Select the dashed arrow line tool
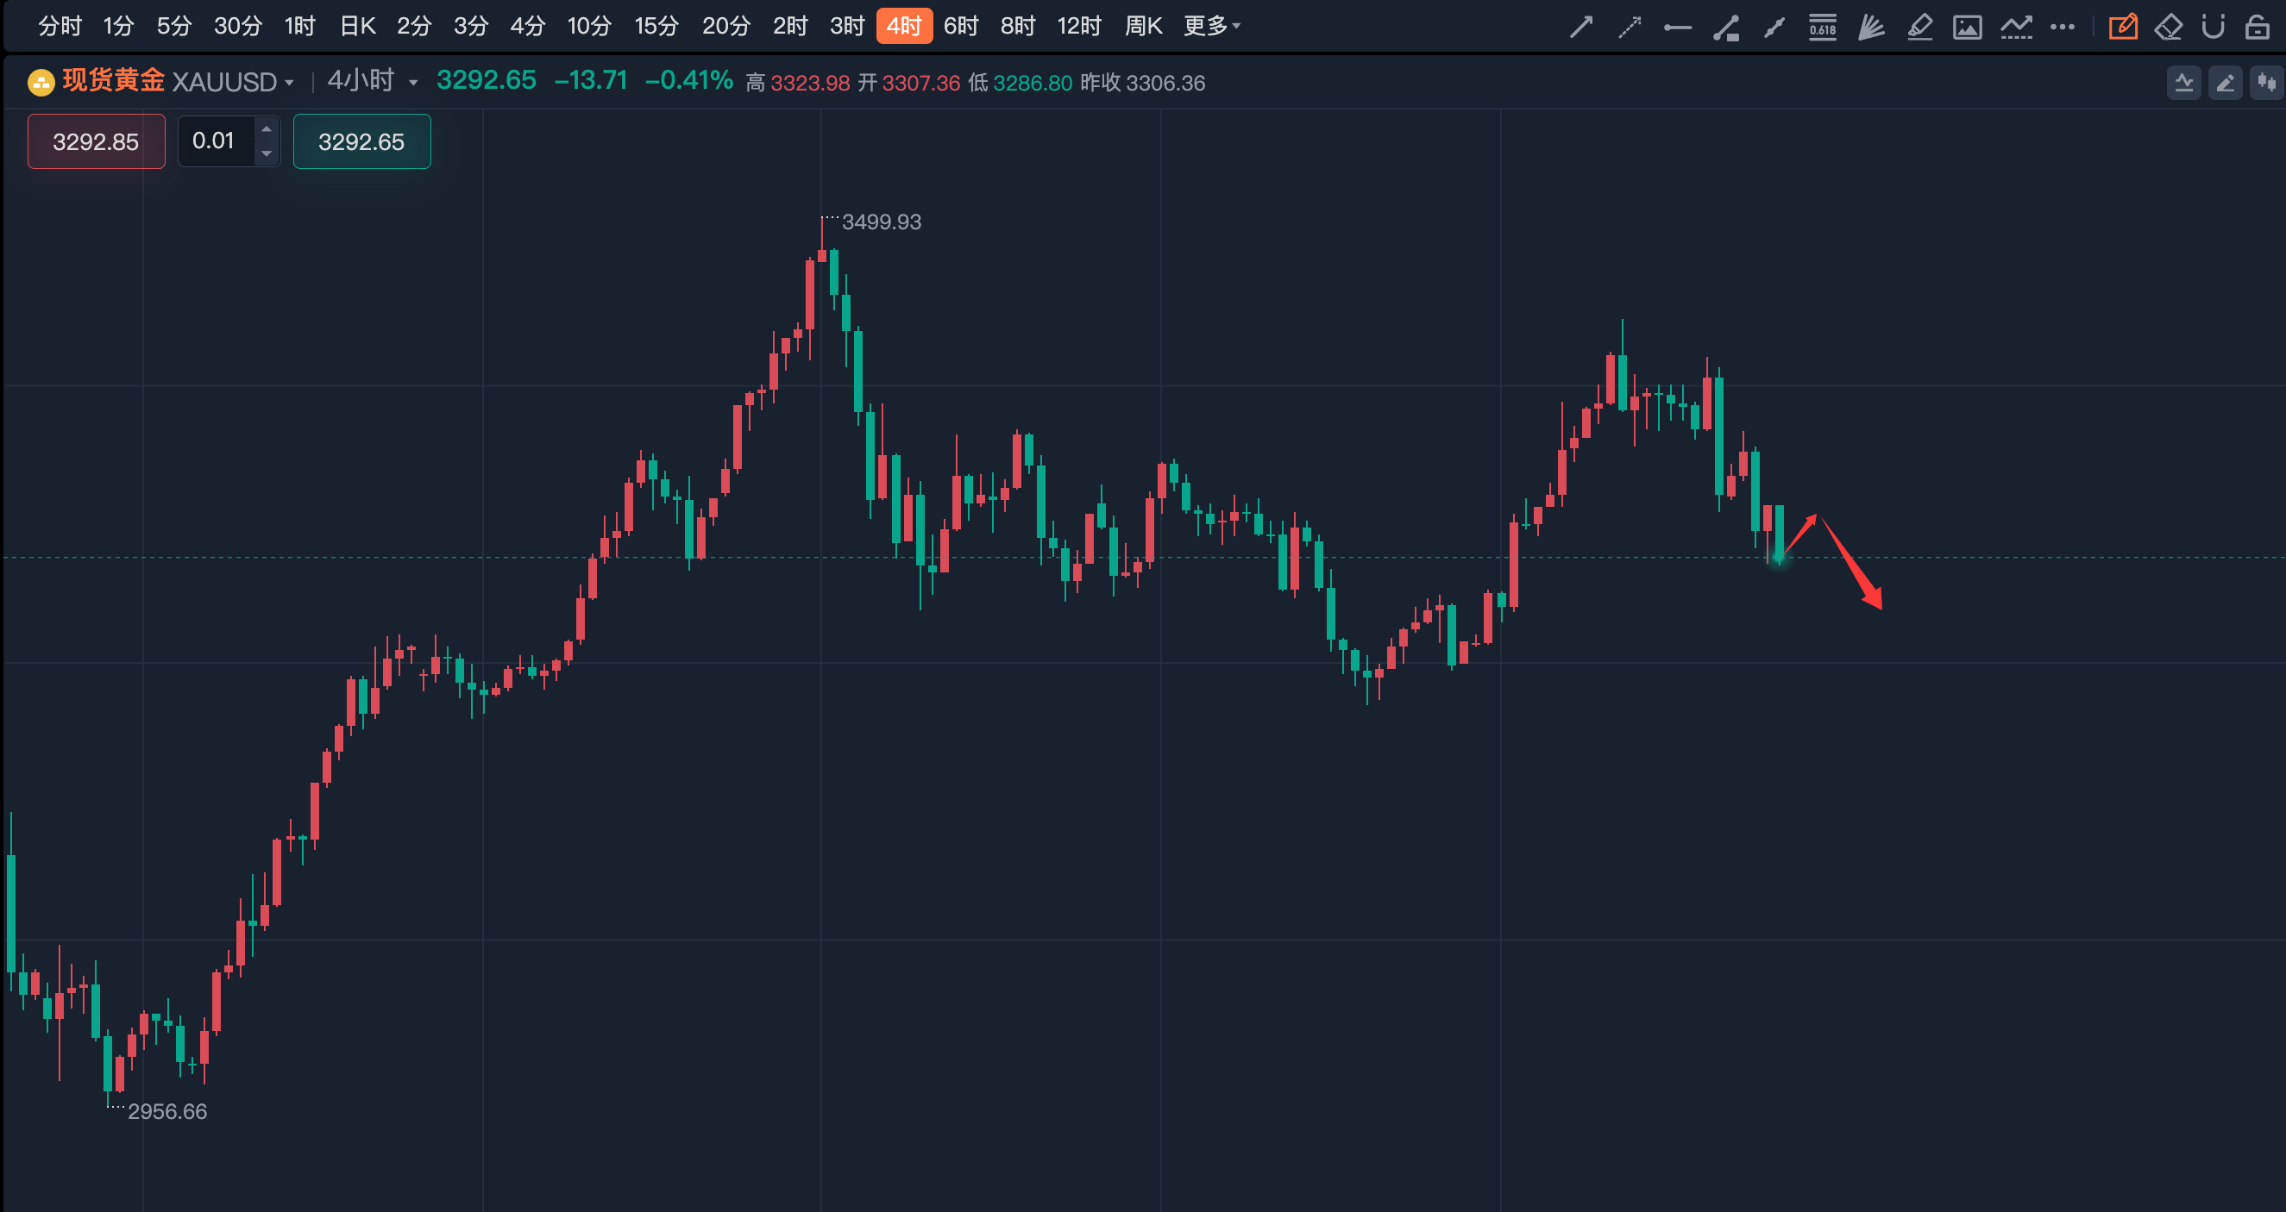Screen dimensions: 2286x1212 (1630, 28)
